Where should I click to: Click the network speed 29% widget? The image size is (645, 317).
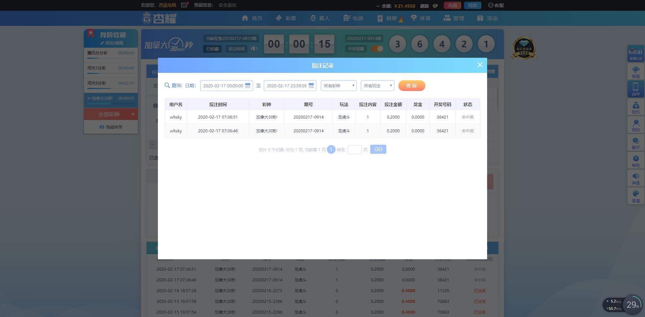click(x=623, y=305)
